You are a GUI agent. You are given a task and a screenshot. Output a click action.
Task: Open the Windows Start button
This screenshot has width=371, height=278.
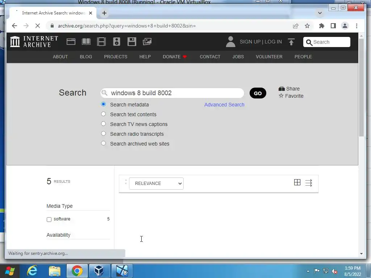[10, 271]
